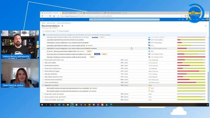This screenshot has width=210, height=118.
Task: Open Visual Studio from the taskbar
Action: pos(81,105)
